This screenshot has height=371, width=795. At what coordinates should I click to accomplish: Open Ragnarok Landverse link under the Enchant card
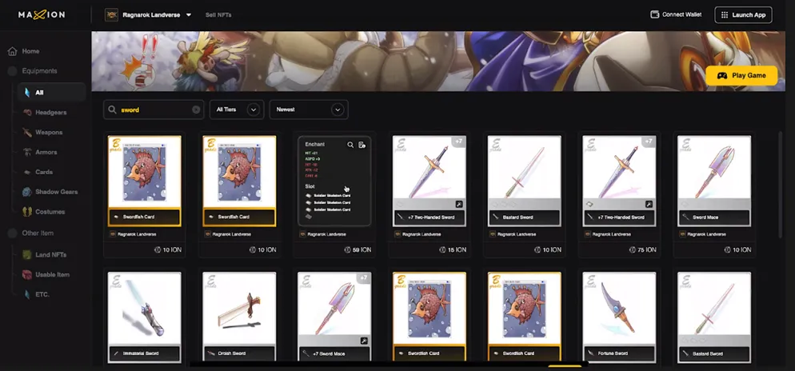(326, 234)
